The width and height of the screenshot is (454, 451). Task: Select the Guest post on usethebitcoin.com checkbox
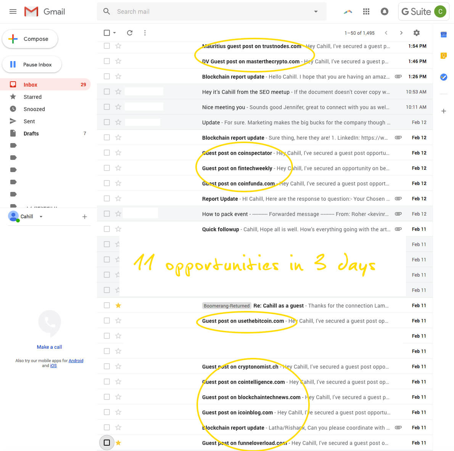(x=107, y=321)
